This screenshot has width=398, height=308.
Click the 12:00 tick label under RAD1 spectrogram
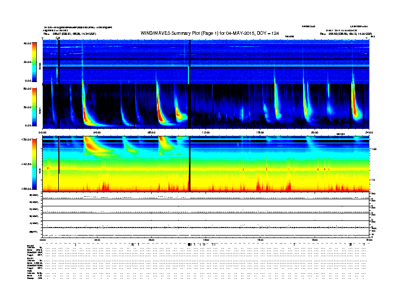tap(206, 132)
